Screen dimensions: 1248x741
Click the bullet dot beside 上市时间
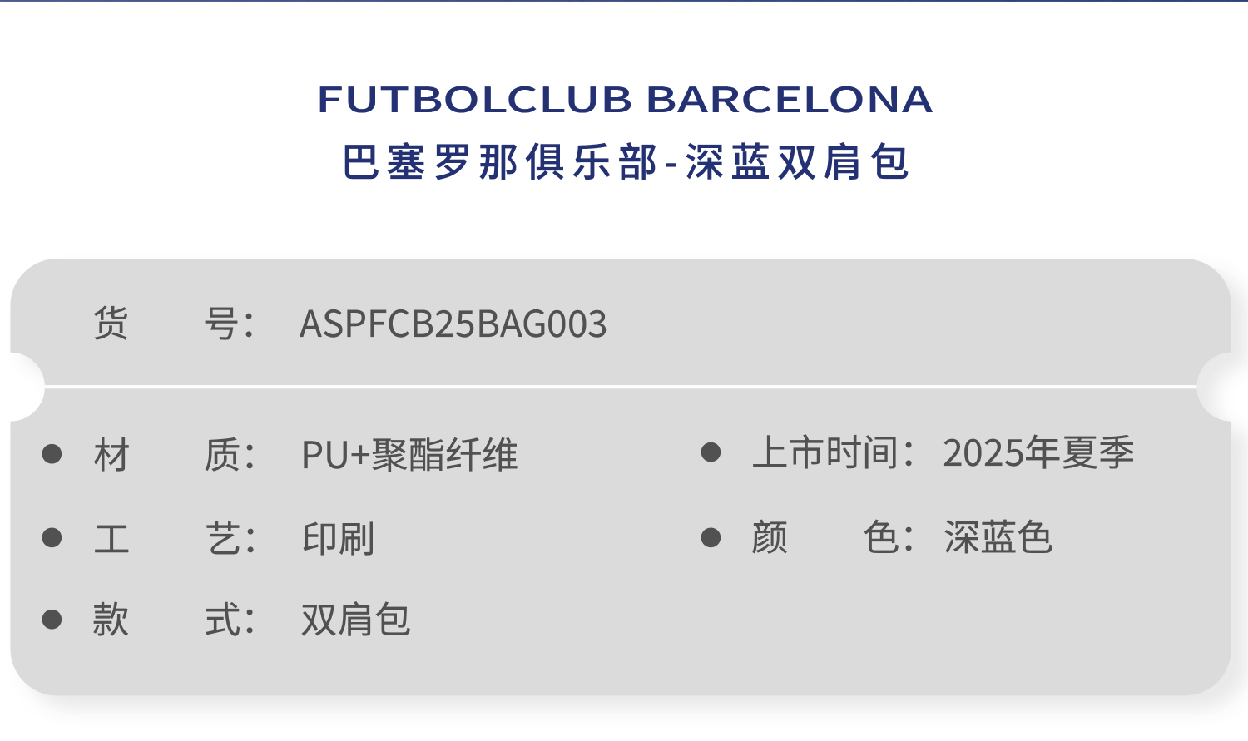(711, 452)
